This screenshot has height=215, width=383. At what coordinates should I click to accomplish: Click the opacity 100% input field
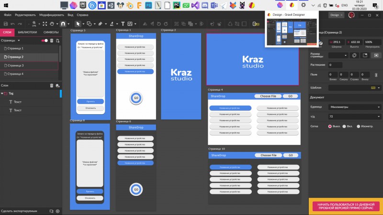(372, 42)
